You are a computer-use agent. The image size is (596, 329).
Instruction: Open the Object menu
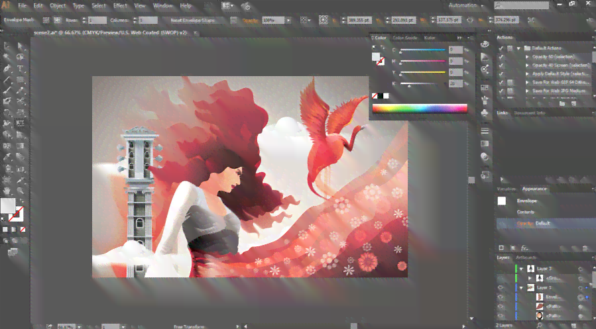tap(58, 6)
